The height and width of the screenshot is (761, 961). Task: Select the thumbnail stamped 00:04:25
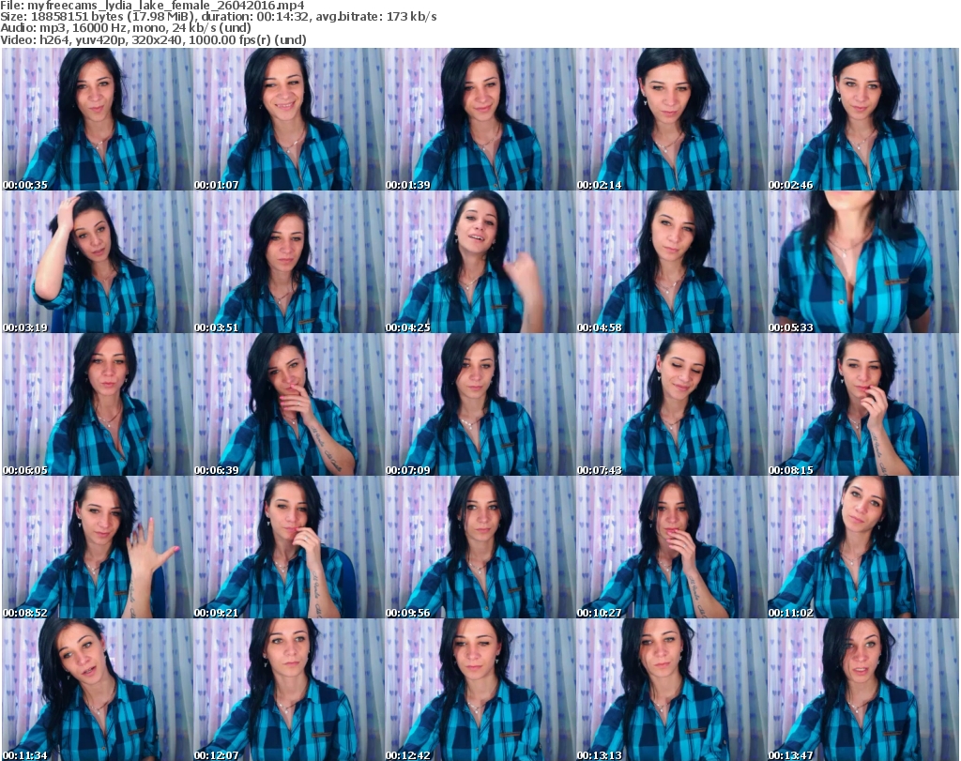pyautogui.click(x=480, y=262)
